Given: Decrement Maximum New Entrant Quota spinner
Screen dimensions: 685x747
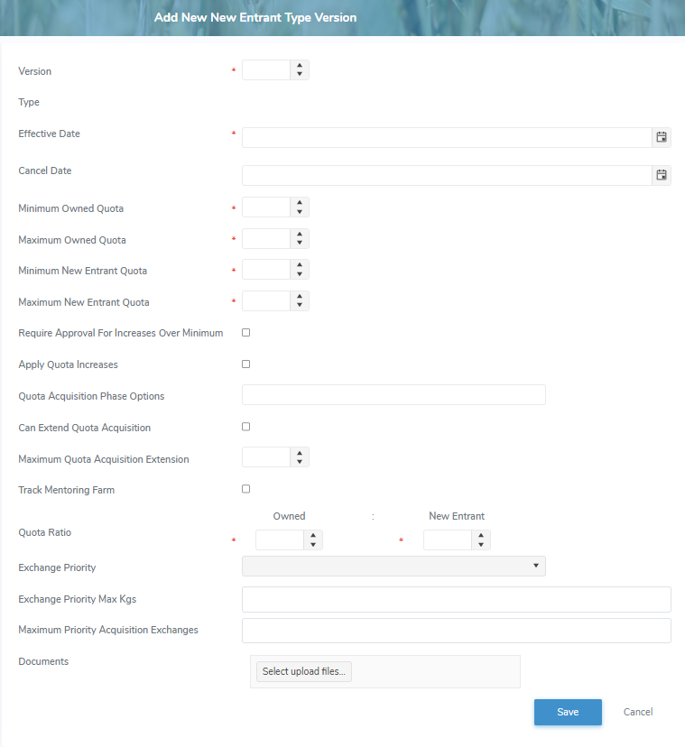Looking at the screenshot, I should coord(301,305).
